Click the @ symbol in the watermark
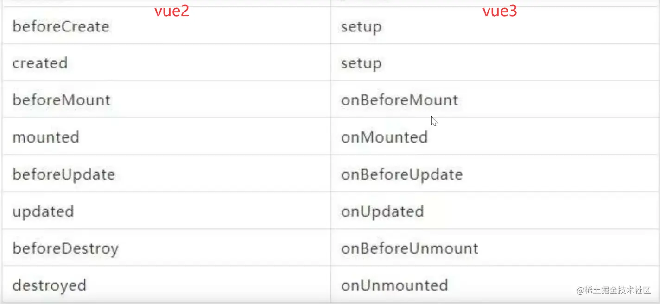660x304 pixels. [581, 290]
